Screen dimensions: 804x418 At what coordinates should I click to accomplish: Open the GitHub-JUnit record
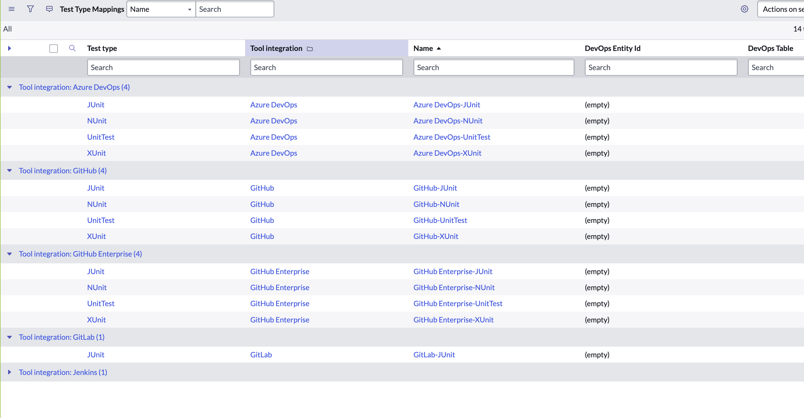pos(435,188)
